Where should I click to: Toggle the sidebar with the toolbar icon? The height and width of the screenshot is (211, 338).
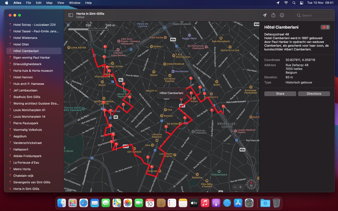click(x=71, y=15)
